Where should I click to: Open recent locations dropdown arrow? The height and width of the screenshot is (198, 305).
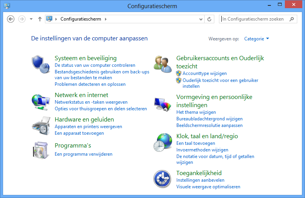click(x=31, y=19)
